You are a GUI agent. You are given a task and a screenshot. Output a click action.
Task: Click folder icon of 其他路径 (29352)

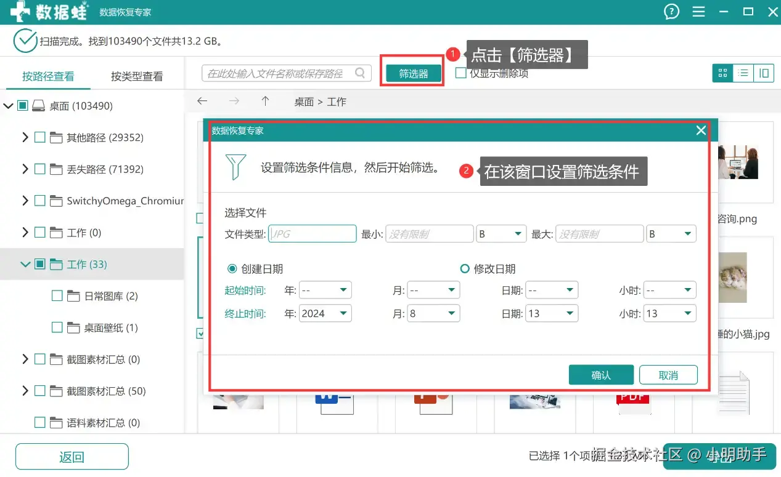click(56, 137)
